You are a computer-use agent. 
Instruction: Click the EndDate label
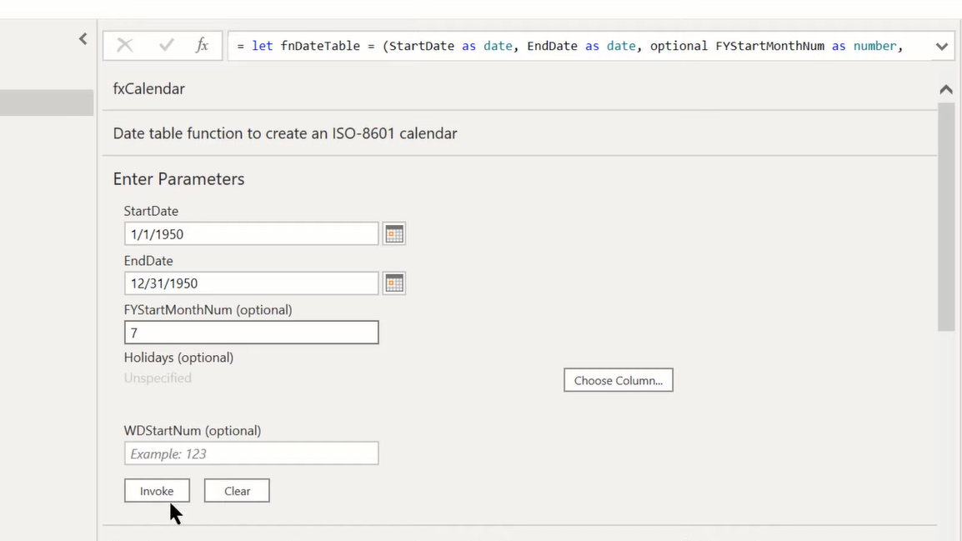click(x=148, y=261)
